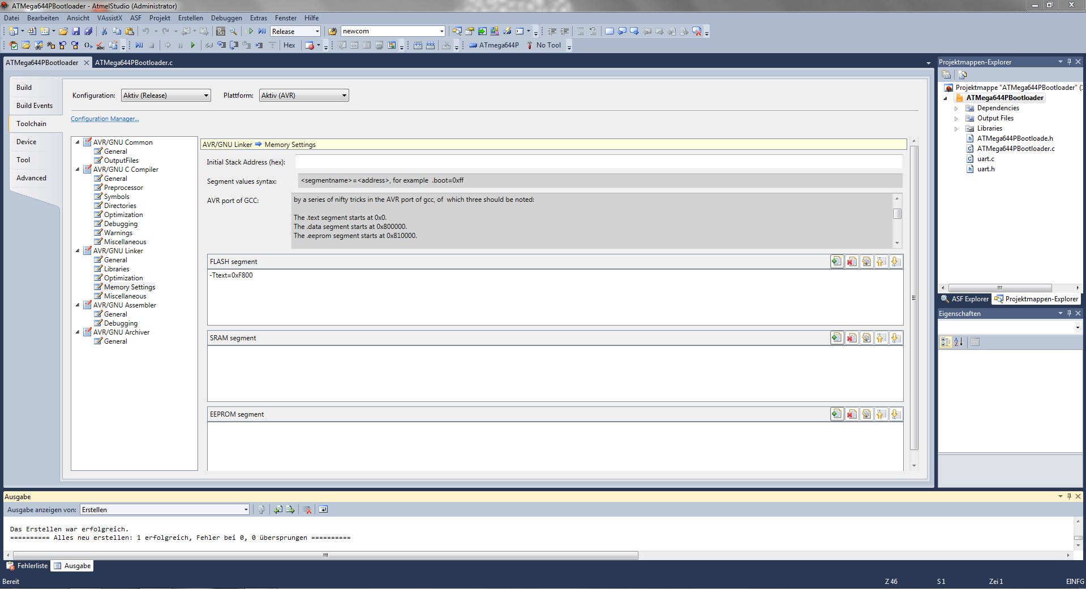Image resolution: width=1086 pixels, height=589 pixels.
Task: Click the AVR port of GCC text scrollbar thumb
Action: [x=897, y=214]
